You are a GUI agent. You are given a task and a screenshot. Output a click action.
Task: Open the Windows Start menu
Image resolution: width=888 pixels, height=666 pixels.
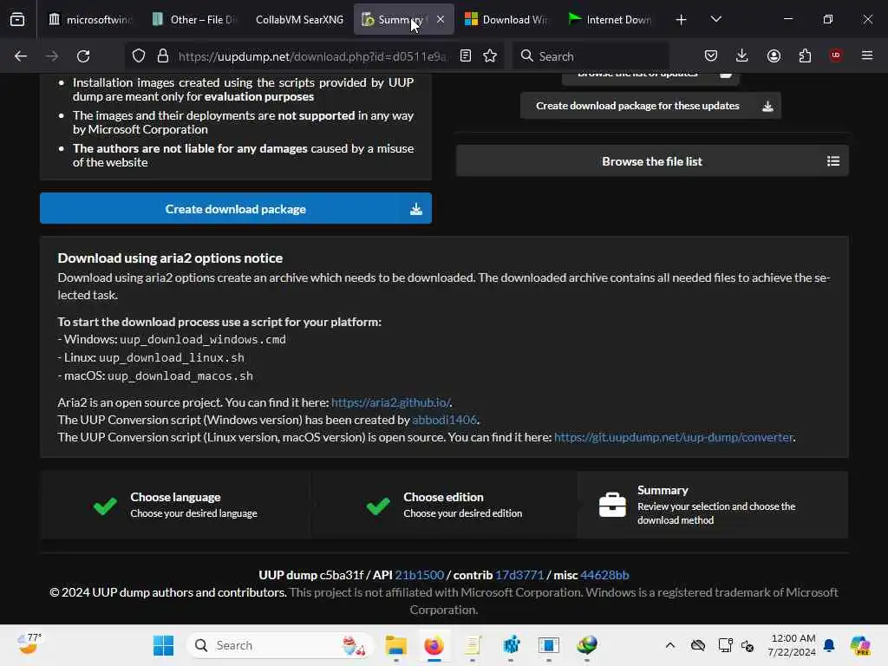(164, 645)
